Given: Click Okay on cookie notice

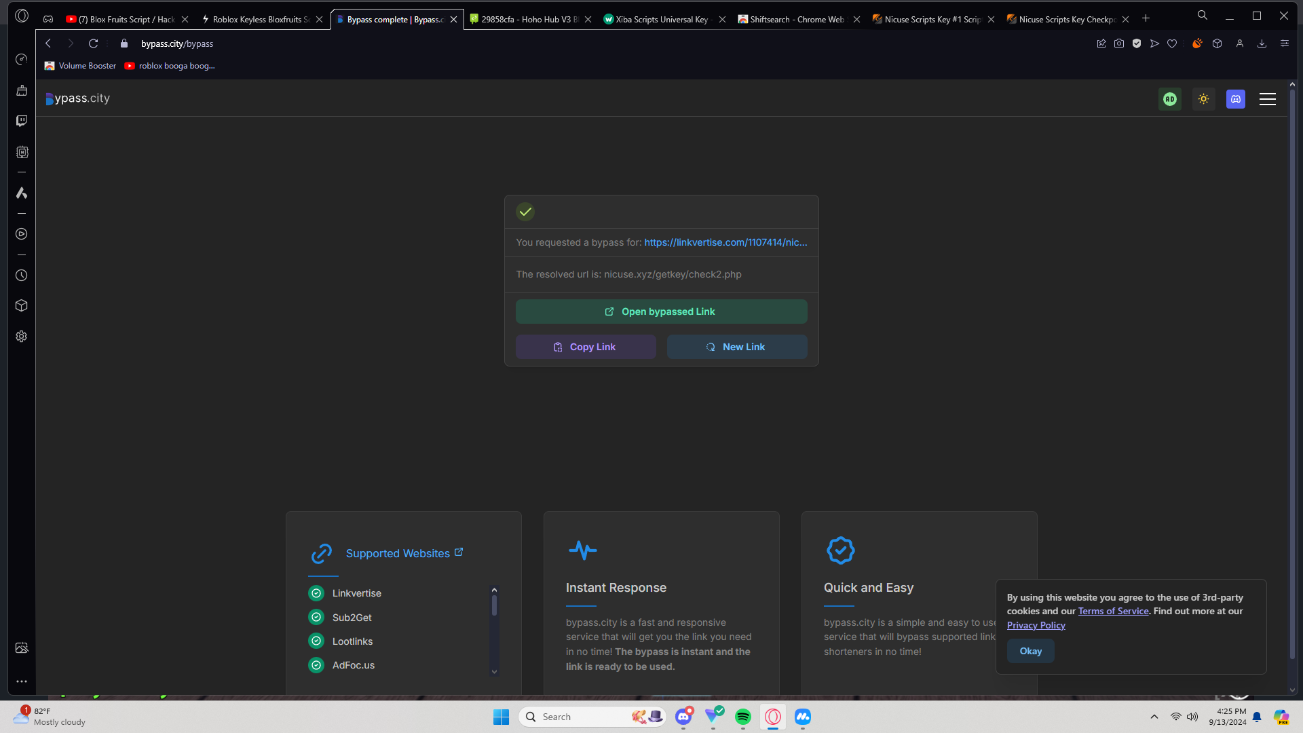Looking at the screenshot, I should (1030, 651).
